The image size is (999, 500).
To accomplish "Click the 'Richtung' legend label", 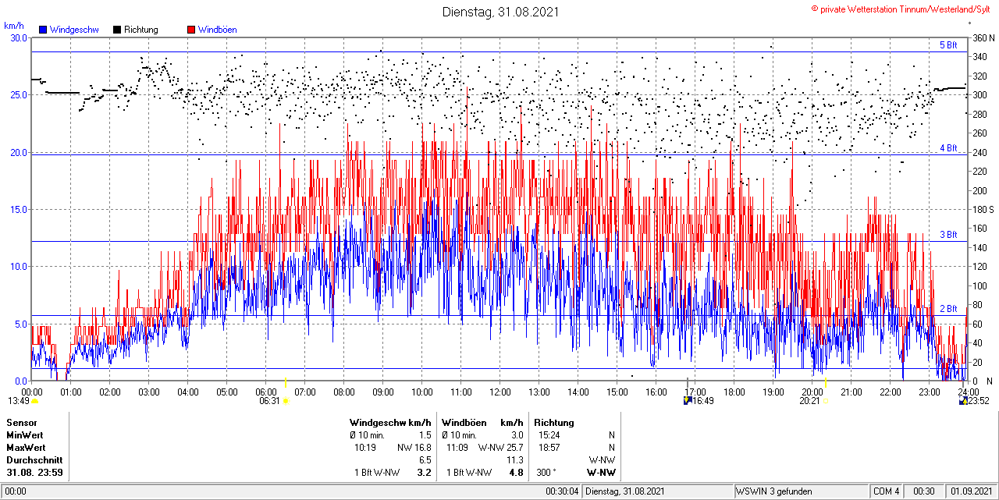I will pyautogui.click(x=140, y=30).
